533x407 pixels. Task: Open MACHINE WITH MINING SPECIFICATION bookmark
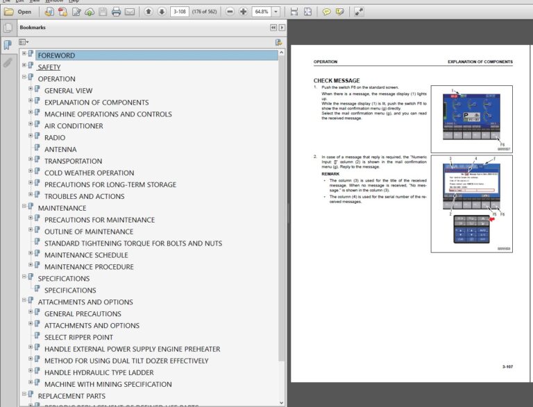point(108,384)
